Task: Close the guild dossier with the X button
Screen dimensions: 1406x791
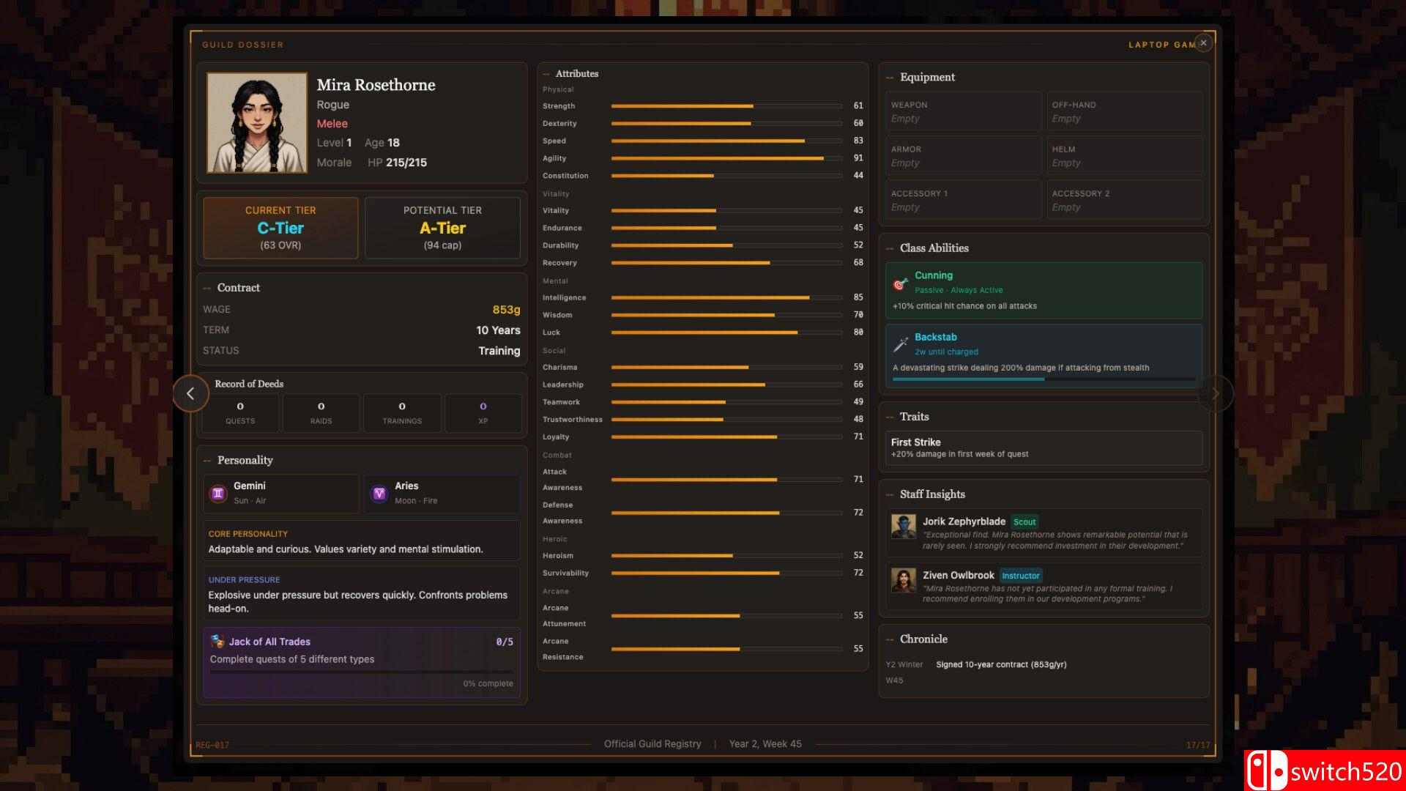Action: (x=1203, y=43)
